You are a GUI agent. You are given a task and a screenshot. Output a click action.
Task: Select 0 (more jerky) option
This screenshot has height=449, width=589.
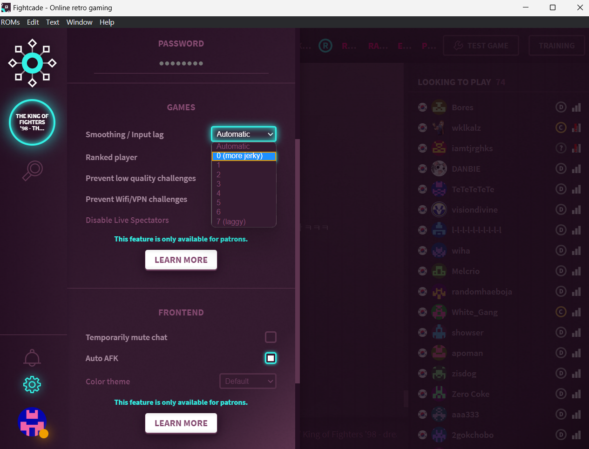244,156
